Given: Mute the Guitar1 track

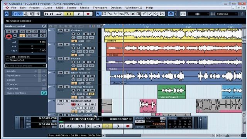Looking at the screenshot, I should (61, 30).
